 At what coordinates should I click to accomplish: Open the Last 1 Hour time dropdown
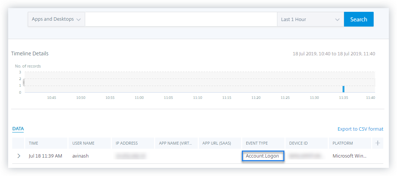coord(310,19)
